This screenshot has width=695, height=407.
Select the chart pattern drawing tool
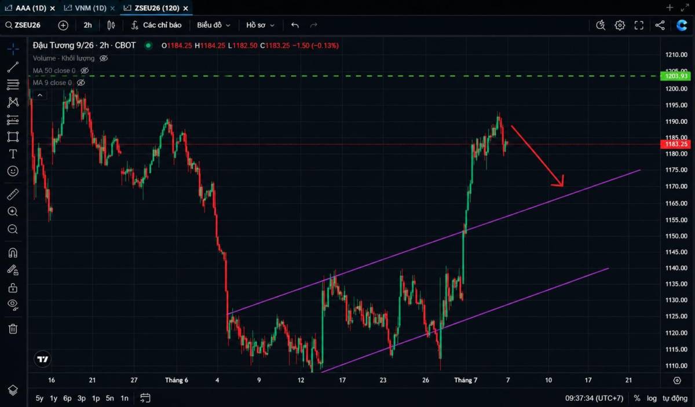(13, 102)
